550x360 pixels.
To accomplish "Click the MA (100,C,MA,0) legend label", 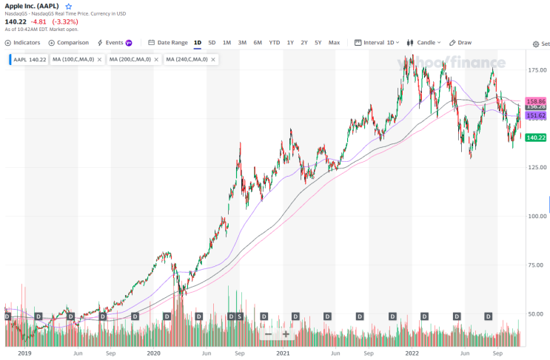I will coord(73,60).
